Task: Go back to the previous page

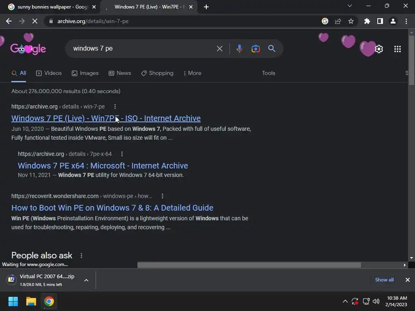Action: pos(9,21)
